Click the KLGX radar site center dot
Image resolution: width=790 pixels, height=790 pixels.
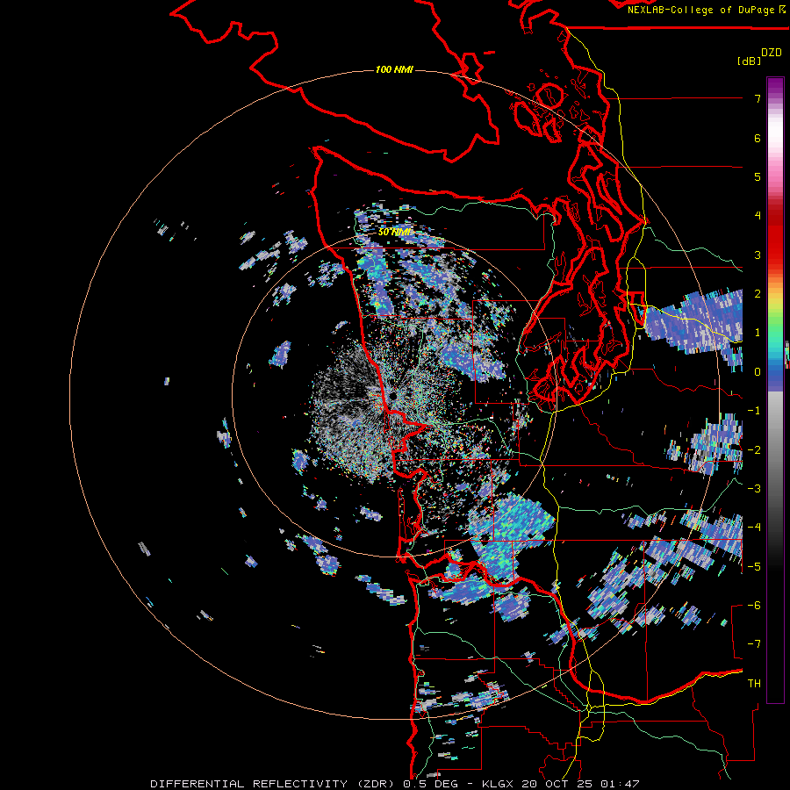coord(392,397)
